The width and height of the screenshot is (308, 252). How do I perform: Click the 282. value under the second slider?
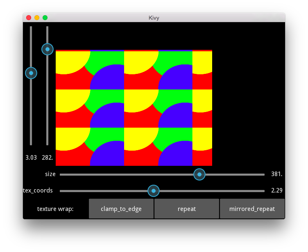point(48,158)
